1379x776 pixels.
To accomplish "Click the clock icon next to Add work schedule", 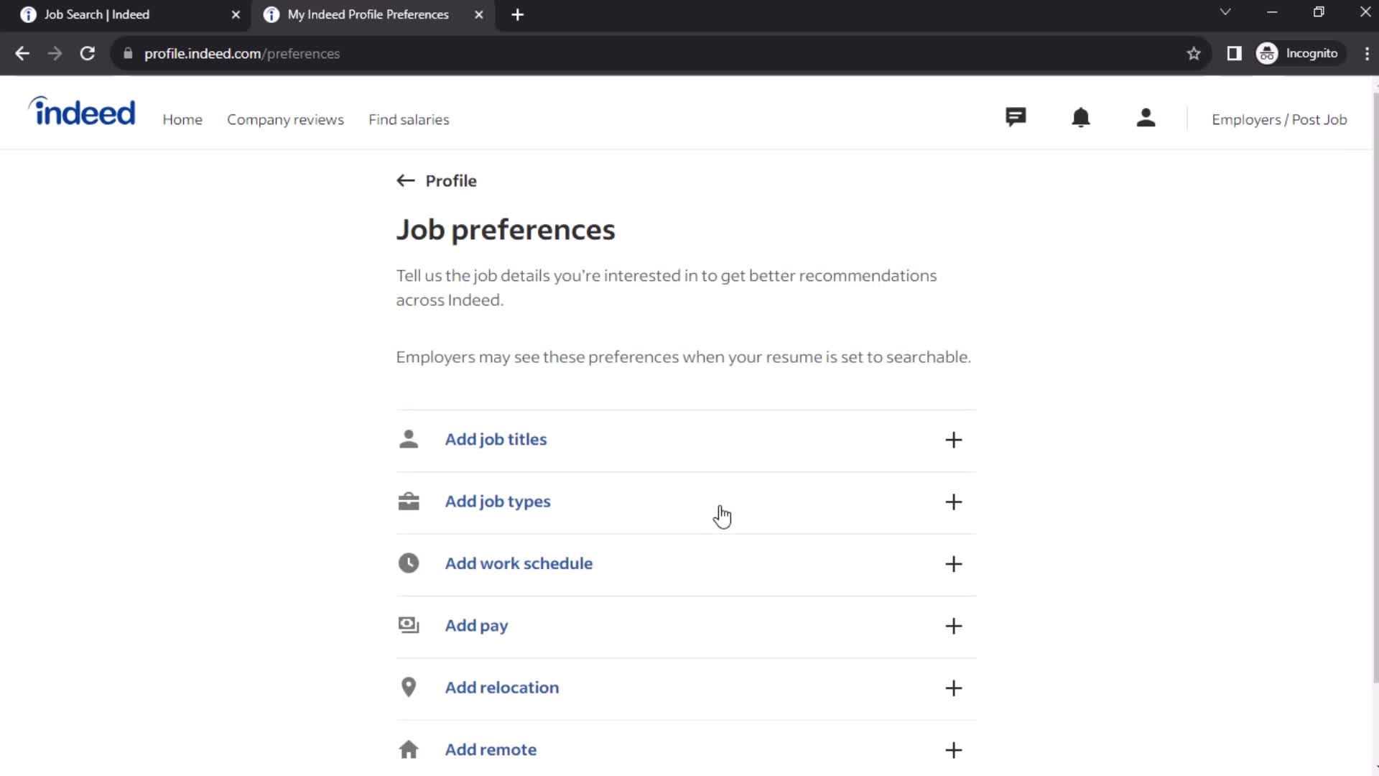I will (x=408, y=563).
